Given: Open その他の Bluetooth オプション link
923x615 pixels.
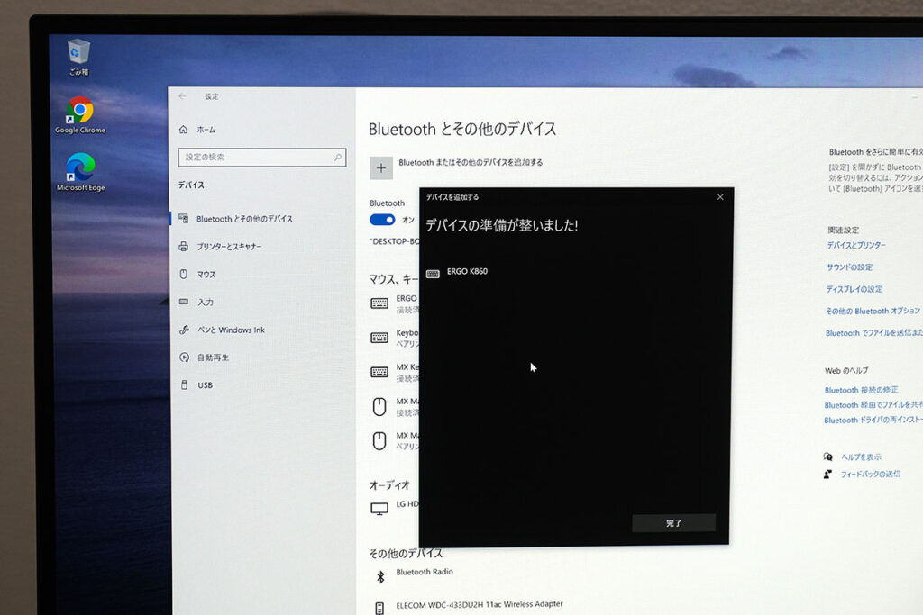Looking at the screenshot, I should click(873, 311).
